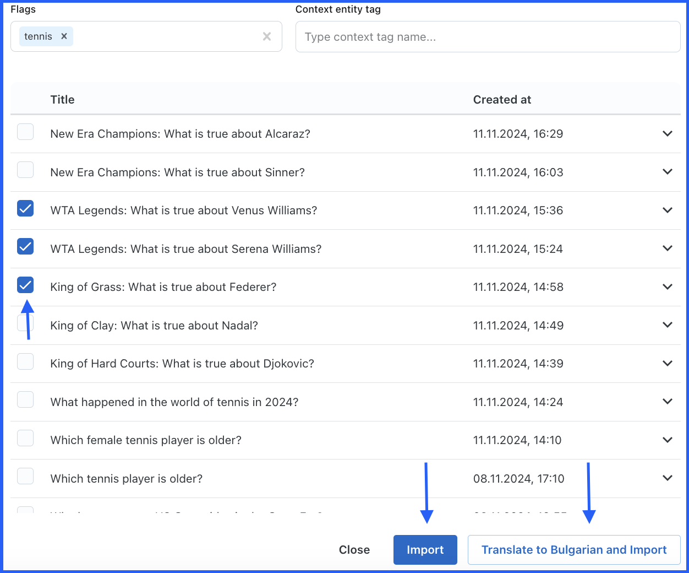This screenshot has width=689, height=573.
Task: Expand the Sinner quiz row
Action: pyautogui.click(x=668, y=172)
